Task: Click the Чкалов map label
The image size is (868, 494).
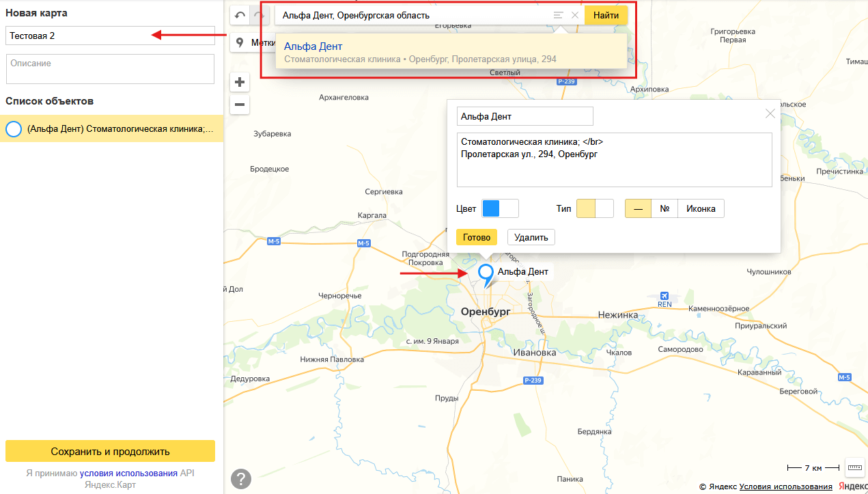Action: click(619, 353)
